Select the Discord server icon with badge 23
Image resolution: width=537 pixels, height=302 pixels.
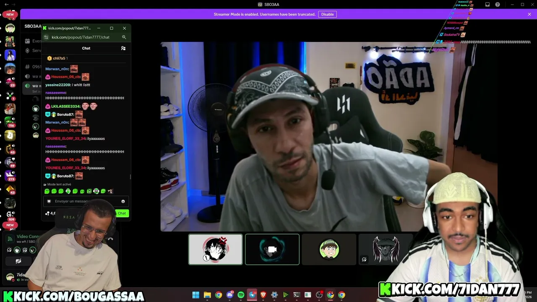pos(10,81)
